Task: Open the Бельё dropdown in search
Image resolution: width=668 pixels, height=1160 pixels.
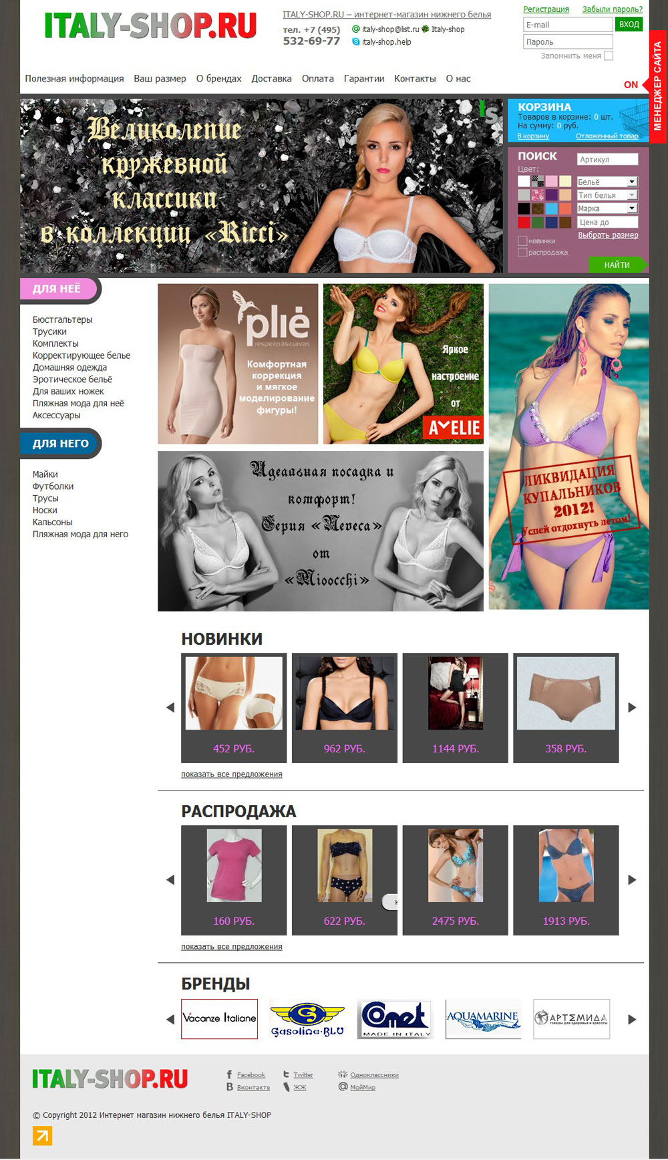Action: (607, 182)
